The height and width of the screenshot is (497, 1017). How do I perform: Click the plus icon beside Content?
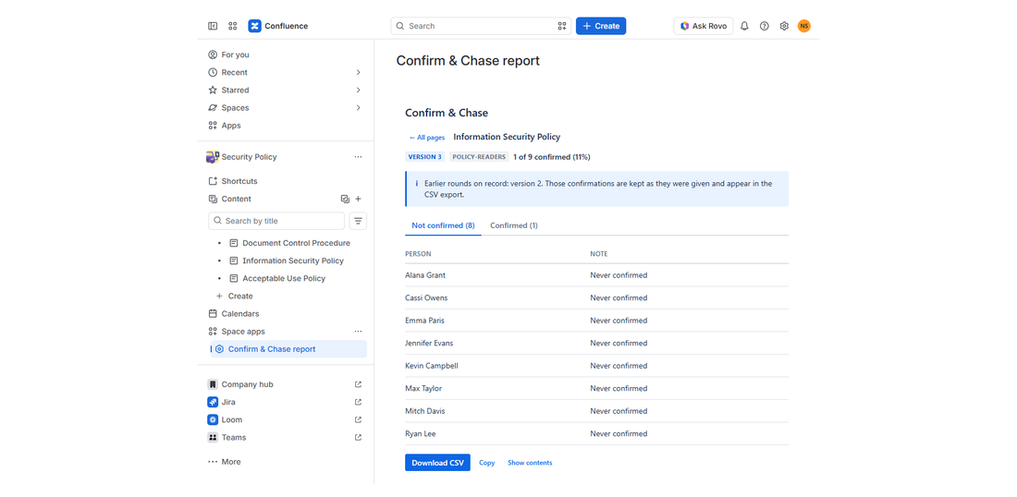click(358, 199)
